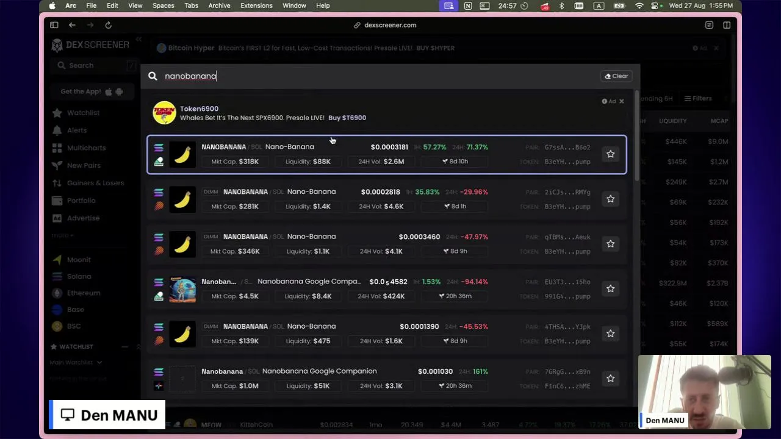Close the Token6900 ad
The height and width of the screenshot is (439, 781).
pos(621,101)
